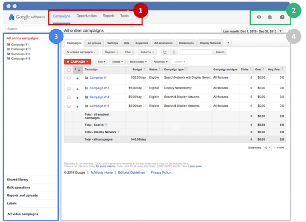Open the Automate dropdown

[x=160, y=62]
